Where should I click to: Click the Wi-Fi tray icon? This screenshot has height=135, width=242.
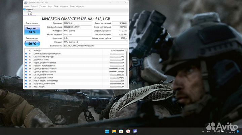pos(214,131)
